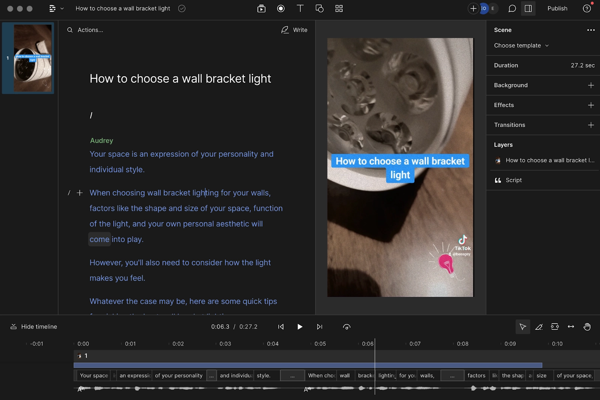Select the Script layer in Layers panel
The image size is (600, 400).
513,180
